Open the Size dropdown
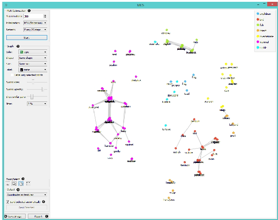Viewport: 278px width, 220px height. click(x=33, y=64)
